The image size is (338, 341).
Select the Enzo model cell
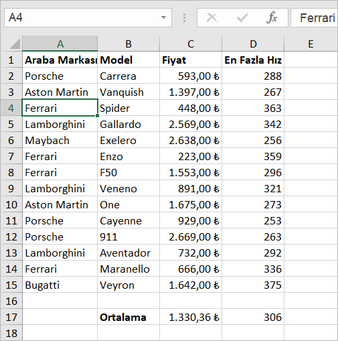point(129,156)
